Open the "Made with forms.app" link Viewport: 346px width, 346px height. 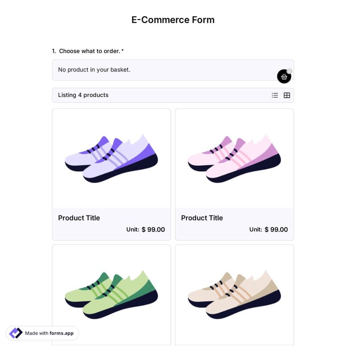(49, 333)
